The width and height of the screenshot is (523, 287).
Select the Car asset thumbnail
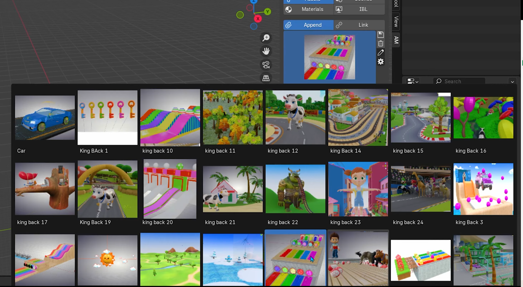coord(45,118)
